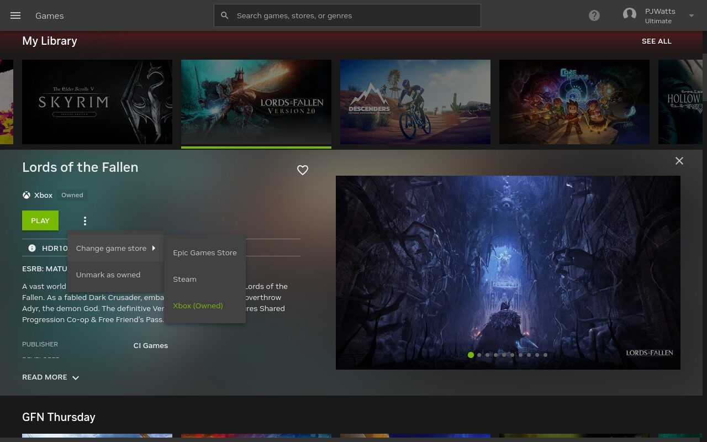Click the PJWatts profile avatar
Viewport: 707px width, 442px height.
coord(630,15)
